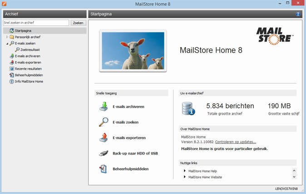
Task: Click the sheep photo thumbnail
Action: pos(133,51)
